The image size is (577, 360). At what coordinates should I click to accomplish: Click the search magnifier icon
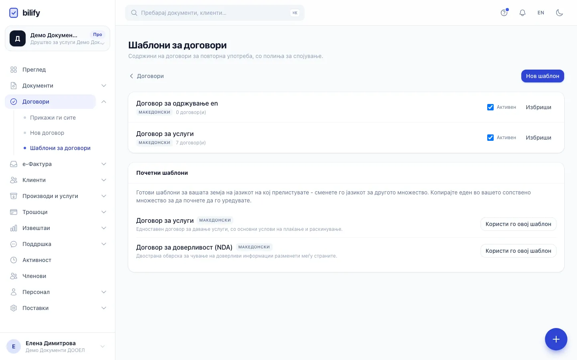click(x=134, y=13)
